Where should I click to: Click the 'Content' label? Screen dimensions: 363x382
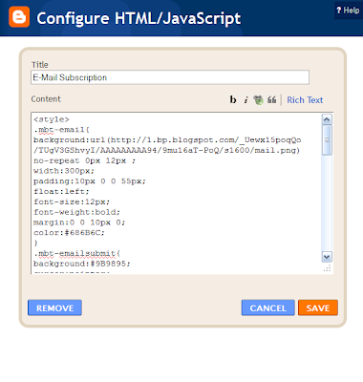[x=46, y=99]
